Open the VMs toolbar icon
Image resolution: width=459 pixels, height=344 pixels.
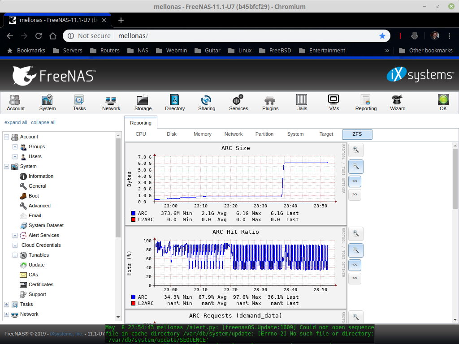[x=334, y=103]
